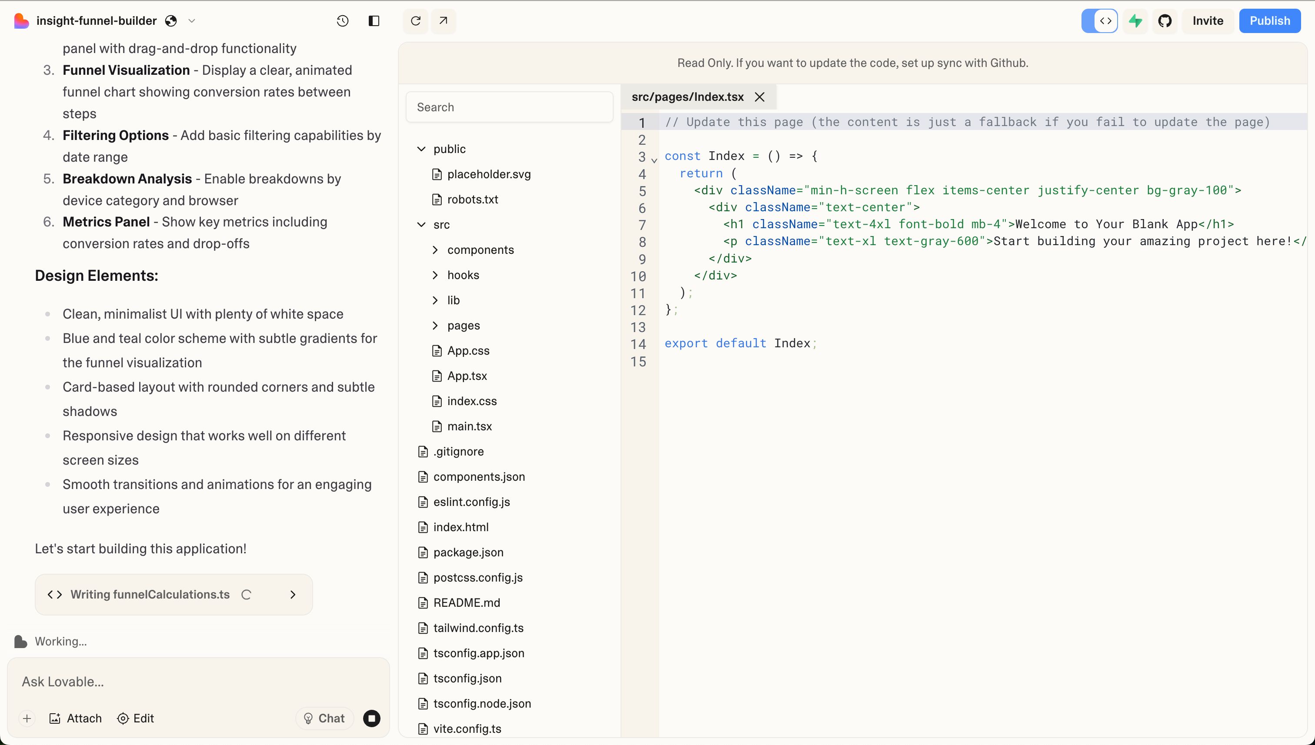Select the src/pages/Index.tsx tab
The image size is (1315, 745).
point(688,96)
